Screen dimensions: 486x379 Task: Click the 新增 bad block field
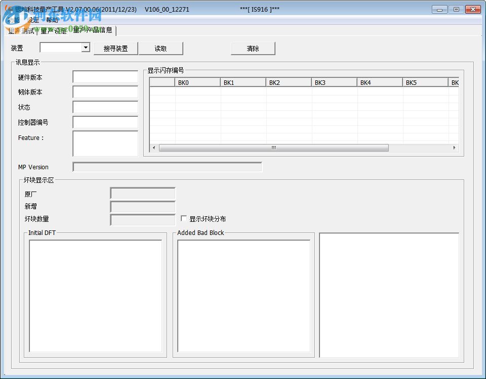pos(143,207)
